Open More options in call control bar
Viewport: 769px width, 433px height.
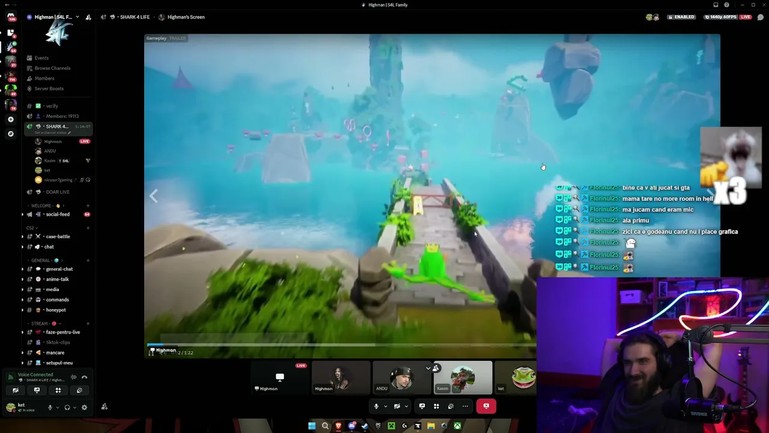tap(465, 406)
